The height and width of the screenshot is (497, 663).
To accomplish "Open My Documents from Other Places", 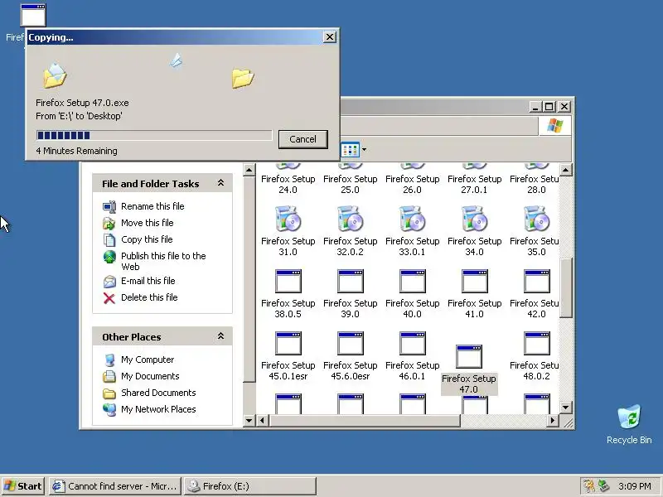I will [150, 376].
